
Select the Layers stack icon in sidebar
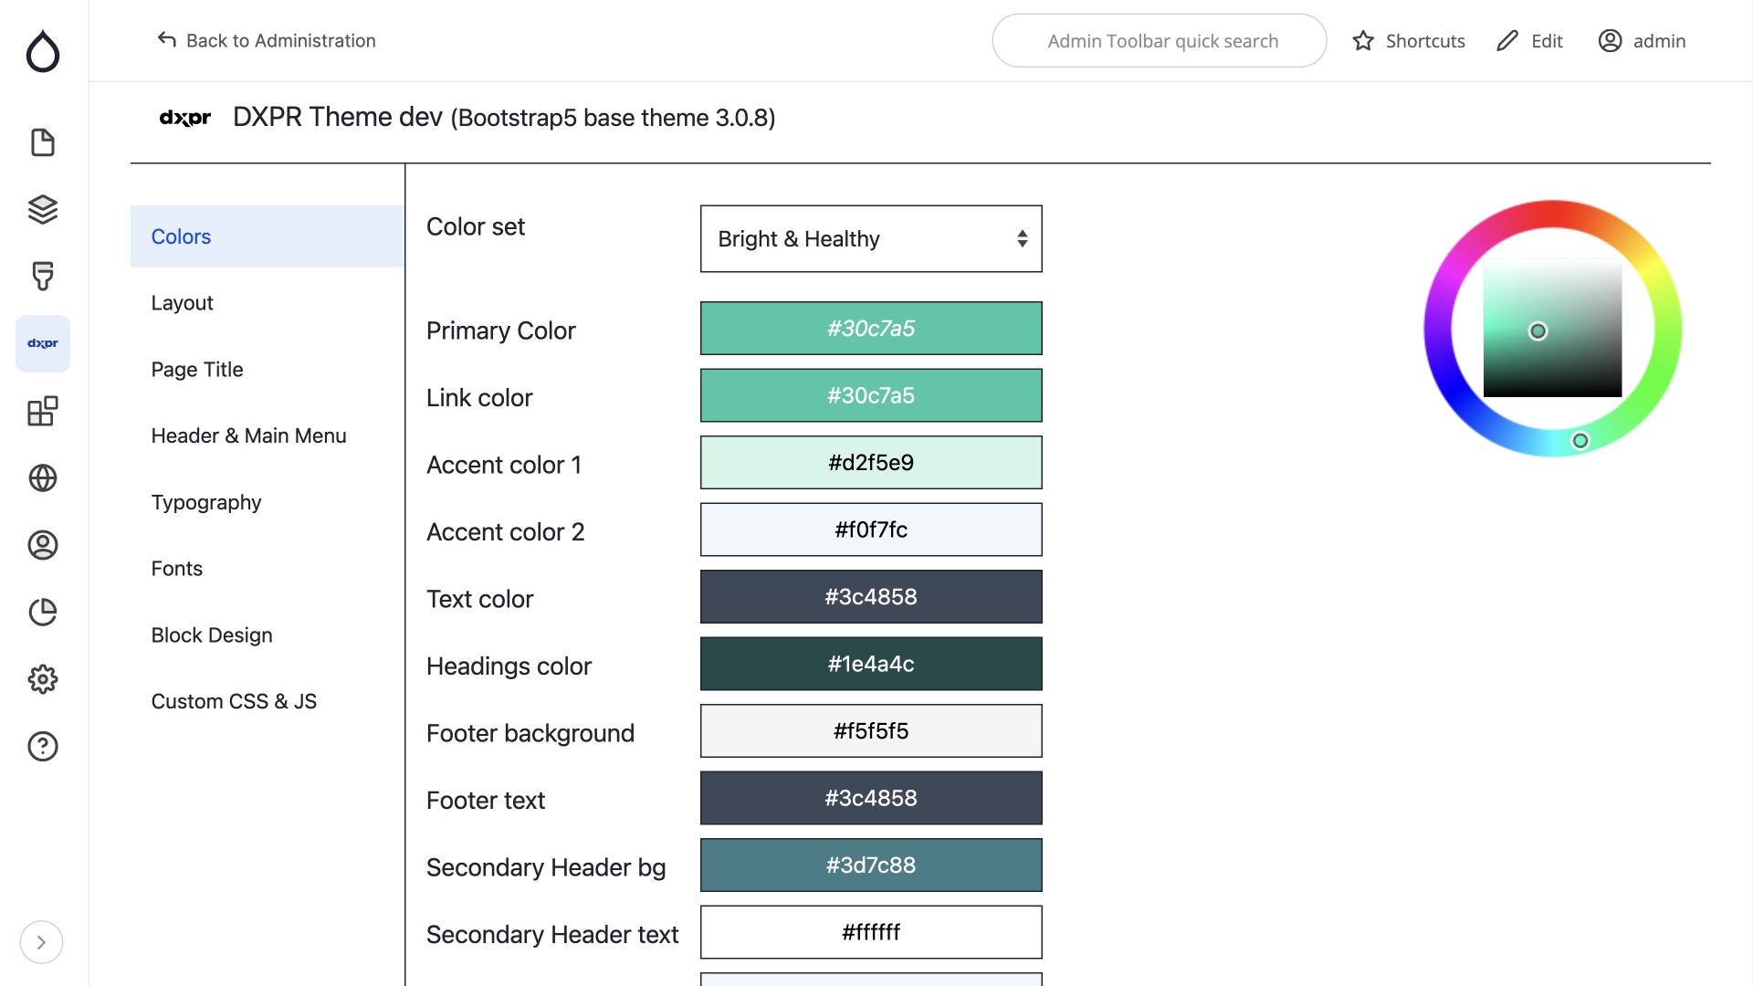point(43,209)
